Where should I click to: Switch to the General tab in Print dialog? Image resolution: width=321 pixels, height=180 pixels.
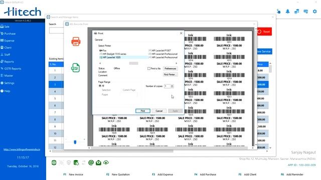[99, 39]
